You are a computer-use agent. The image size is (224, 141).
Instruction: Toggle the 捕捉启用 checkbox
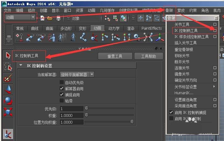[62, 95]
